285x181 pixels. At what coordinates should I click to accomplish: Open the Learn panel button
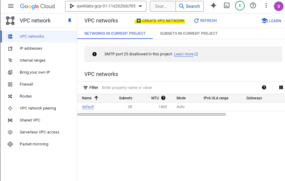(271, 21)
